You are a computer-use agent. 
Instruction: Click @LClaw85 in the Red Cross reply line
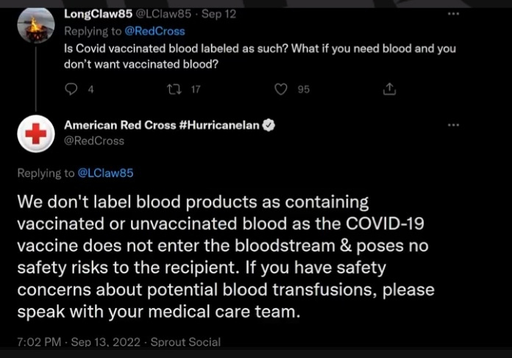(106, 173)
